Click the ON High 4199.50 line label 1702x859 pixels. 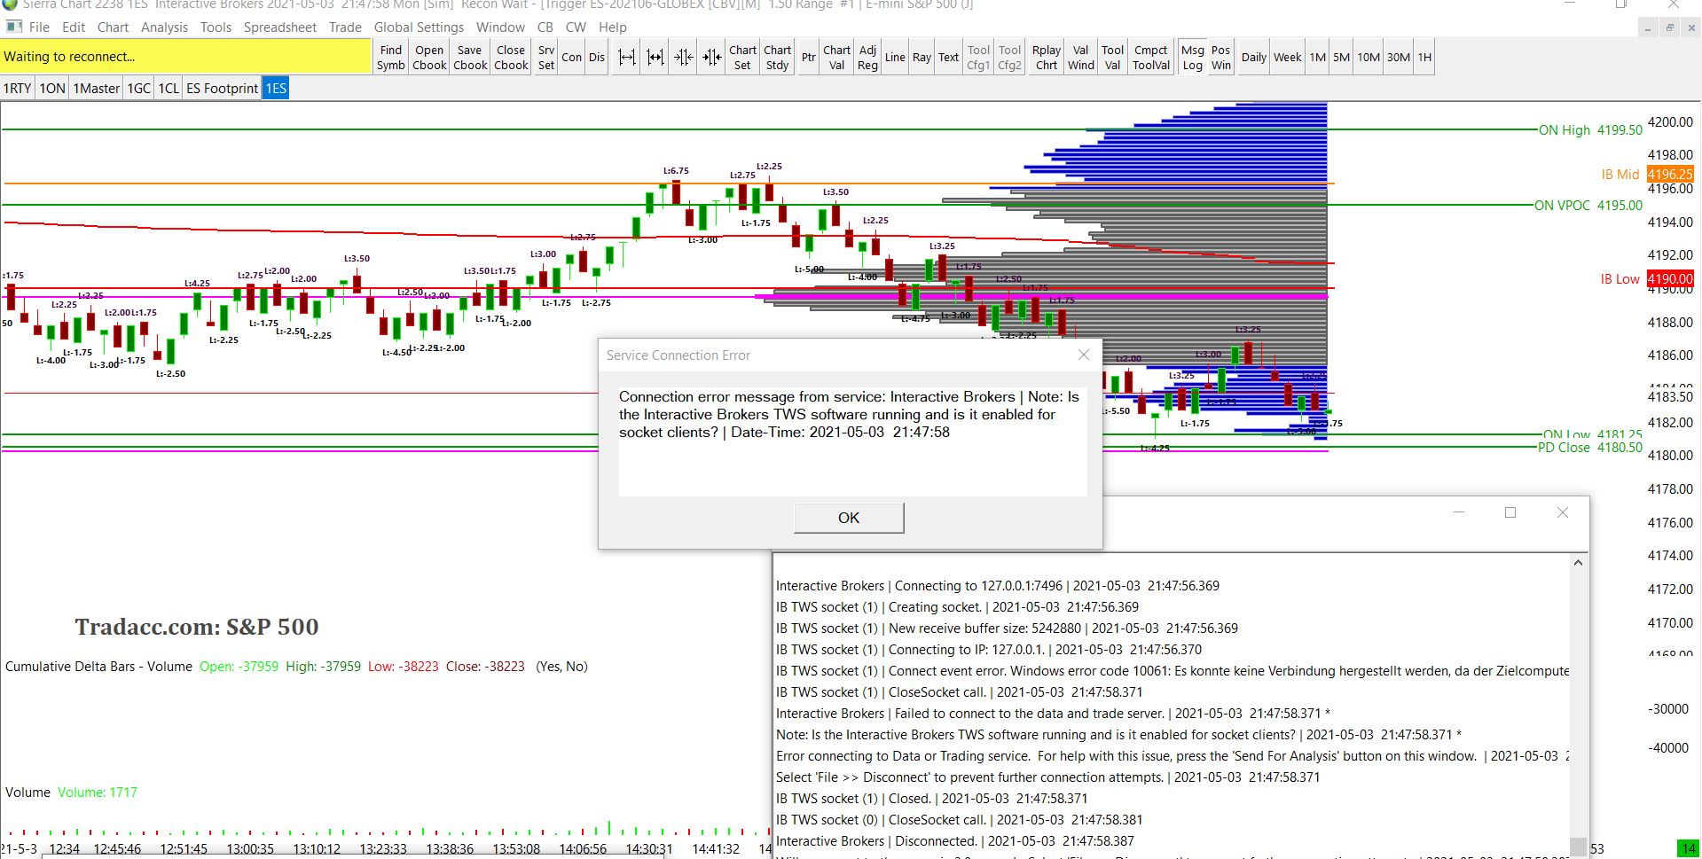[x=1590, y=130]
